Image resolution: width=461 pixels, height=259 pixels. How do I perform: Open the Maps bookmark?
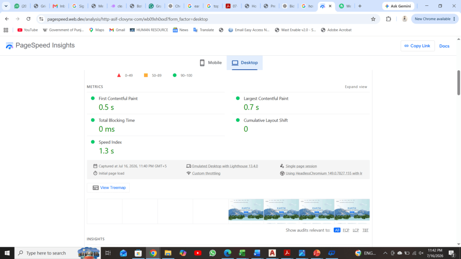click(x=96, y=30)
